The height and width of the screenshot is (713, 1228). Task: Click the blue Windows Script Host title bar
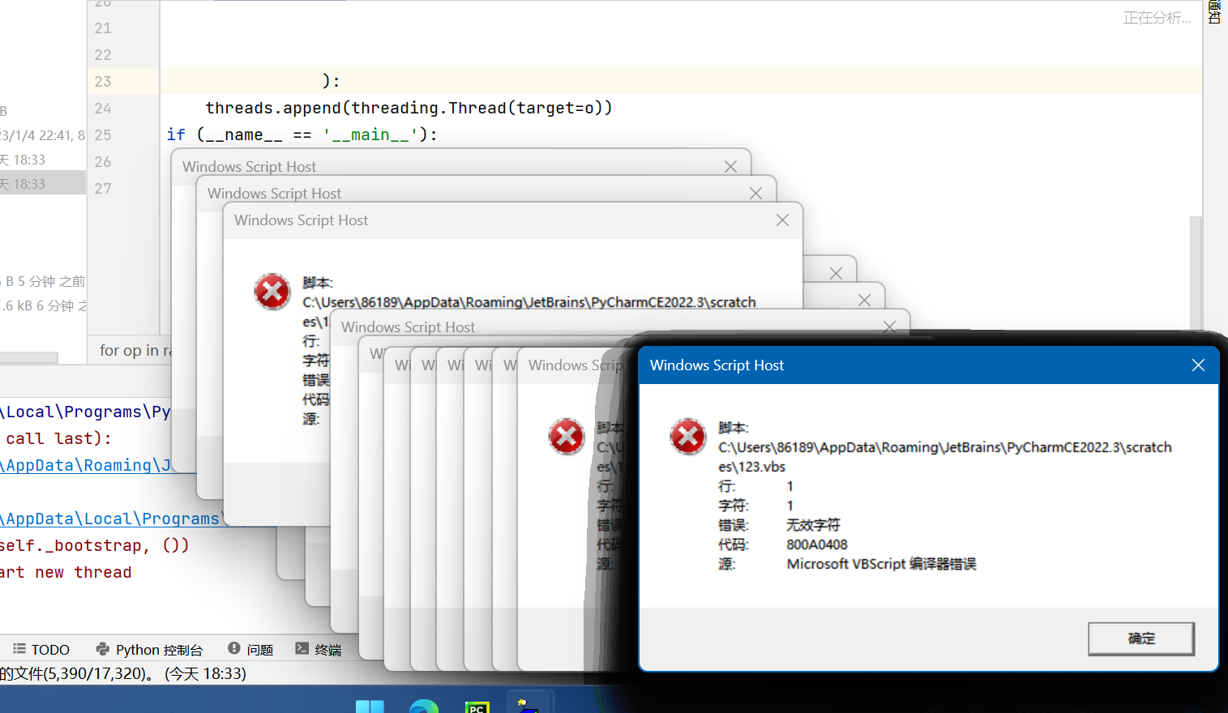point(929,365)
